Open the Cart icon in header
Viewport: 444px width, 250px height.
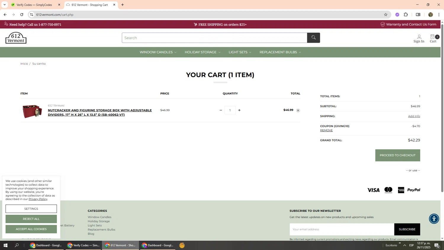433,39
